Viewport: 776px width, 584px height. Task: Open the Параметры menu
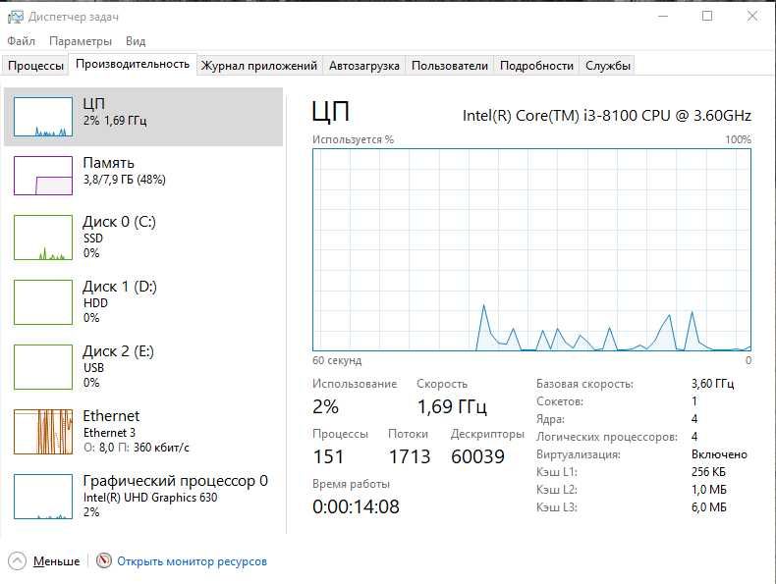pyautogui.click(x=81, y=41)
